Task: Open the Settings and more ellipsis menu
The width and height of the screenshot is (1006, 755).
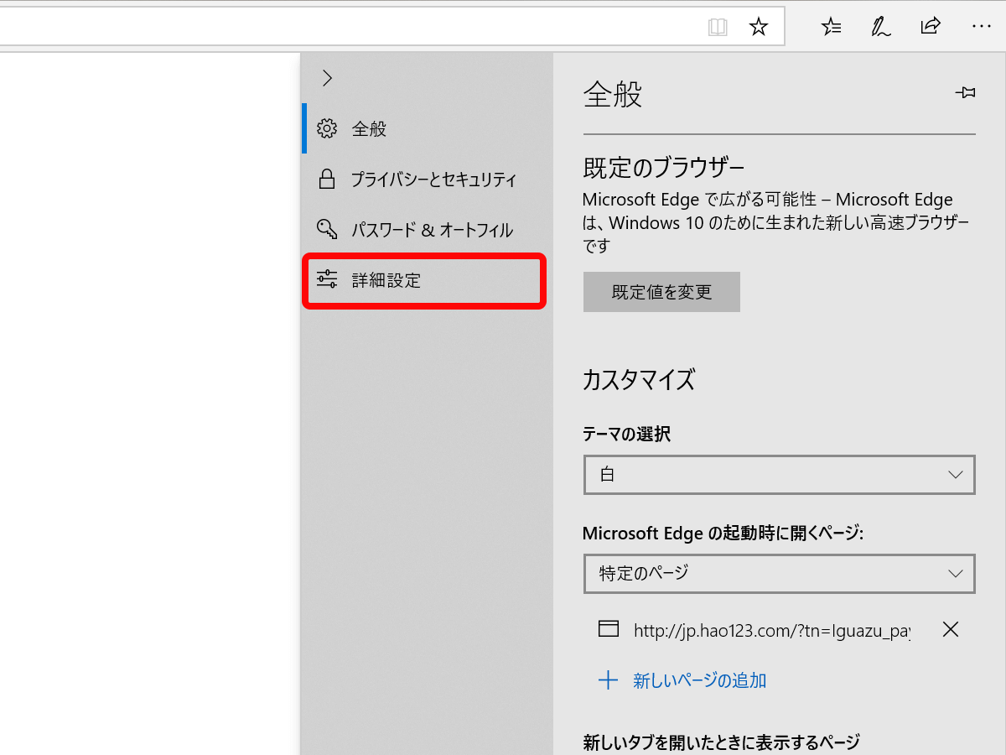Action: 981,27
